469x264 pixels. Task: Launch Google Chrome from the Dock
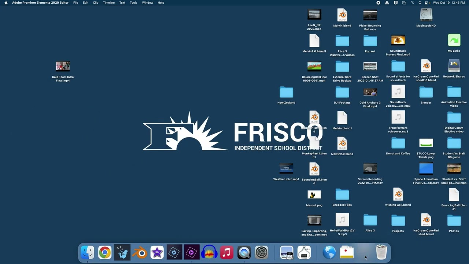pos(105,252)
